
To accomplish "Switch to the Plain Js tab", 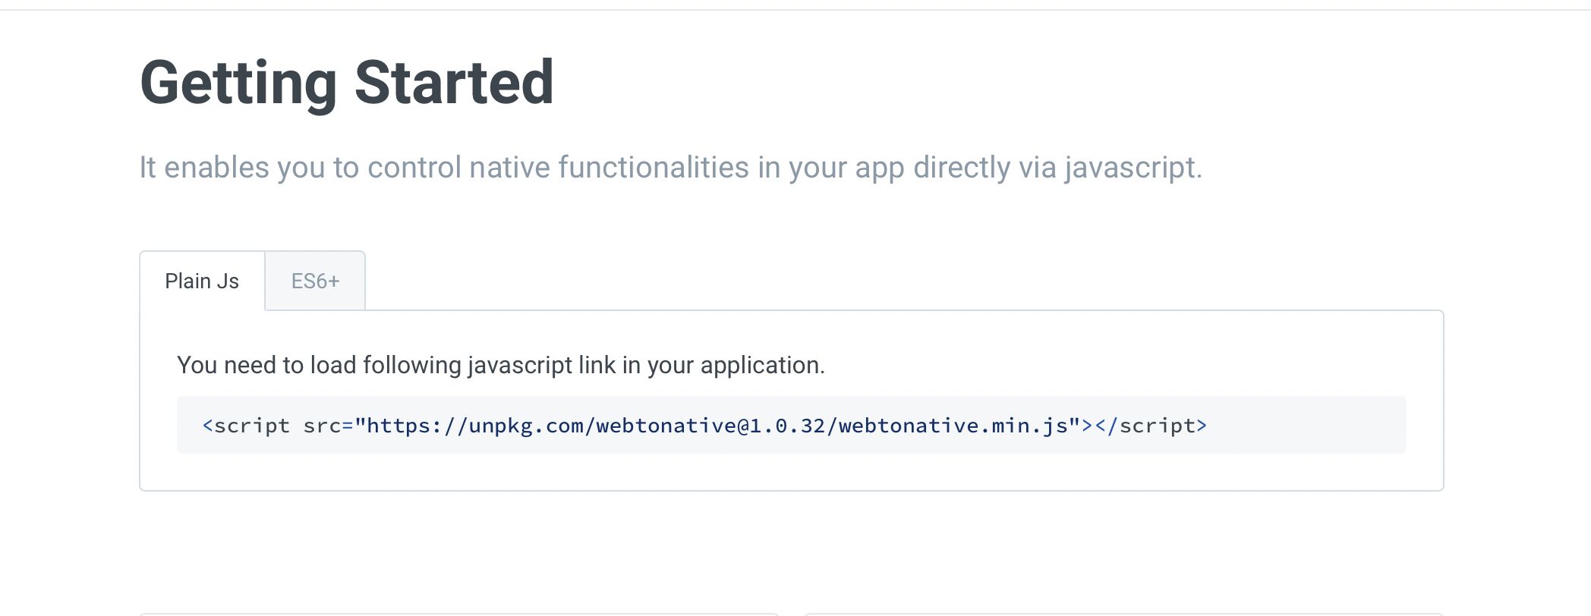I will pyautogui.click(x=202, y=281).
